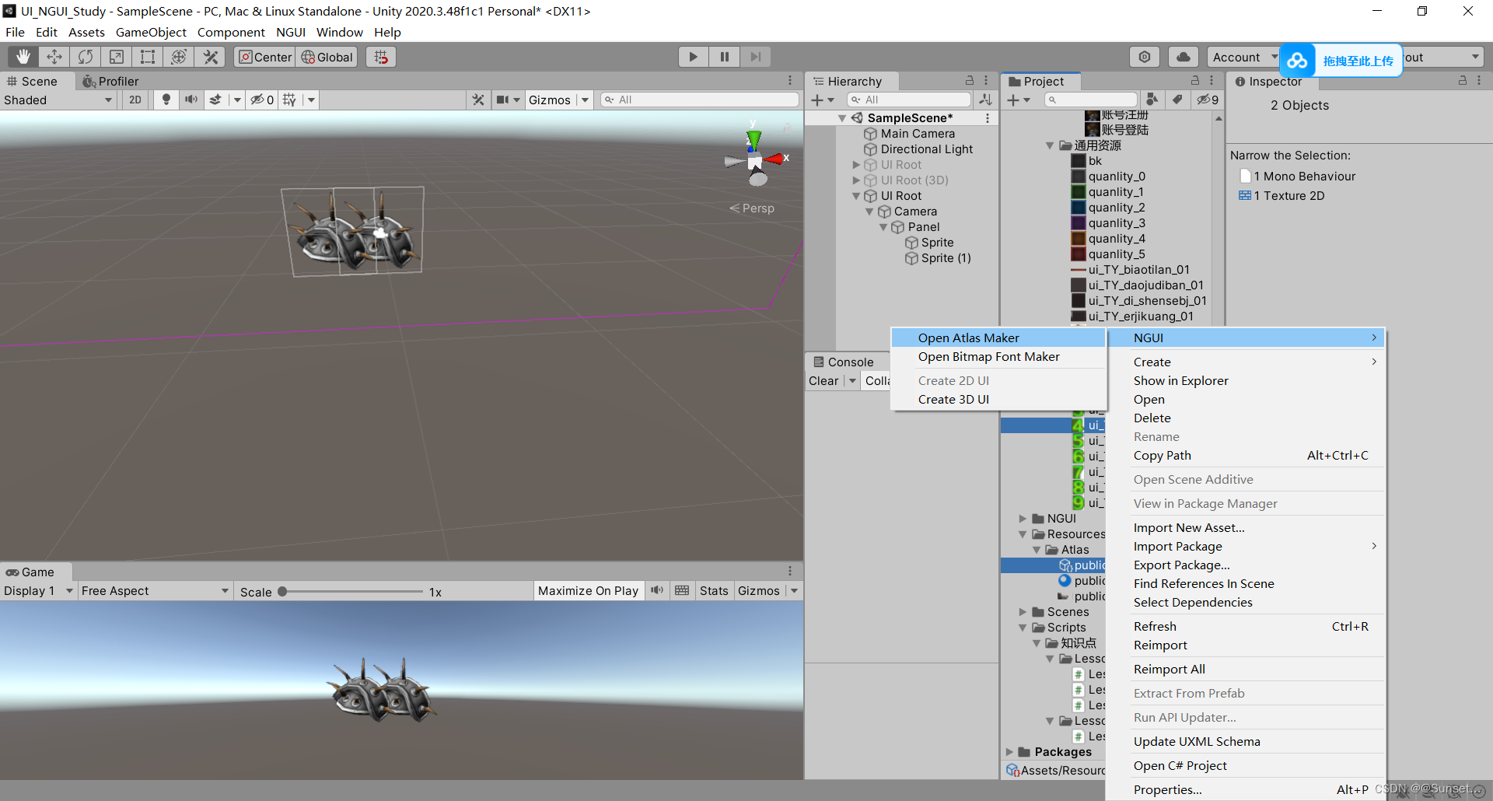Switch to the Profiler tab
The width and height of the screenshot is (1493, 801).
111,81
